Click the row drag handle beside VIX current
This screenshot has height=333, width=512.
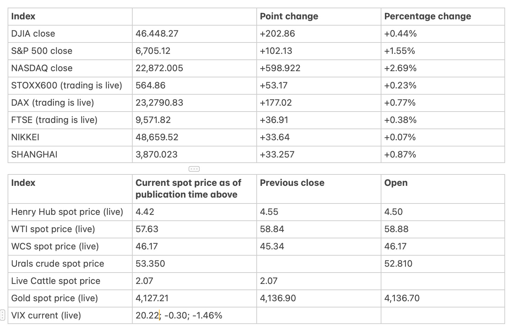click(2, 315)
